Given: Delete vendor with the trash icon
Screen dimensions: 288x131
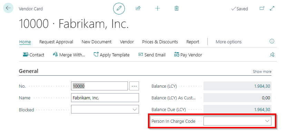Looking at the screenshot, I should click(177, 8).
